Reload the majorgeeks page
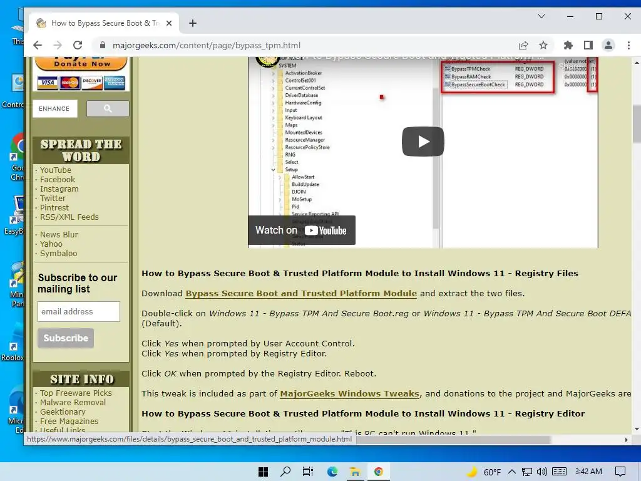The height and width of the screenshot is (481, 641). [x=78, y=45]
